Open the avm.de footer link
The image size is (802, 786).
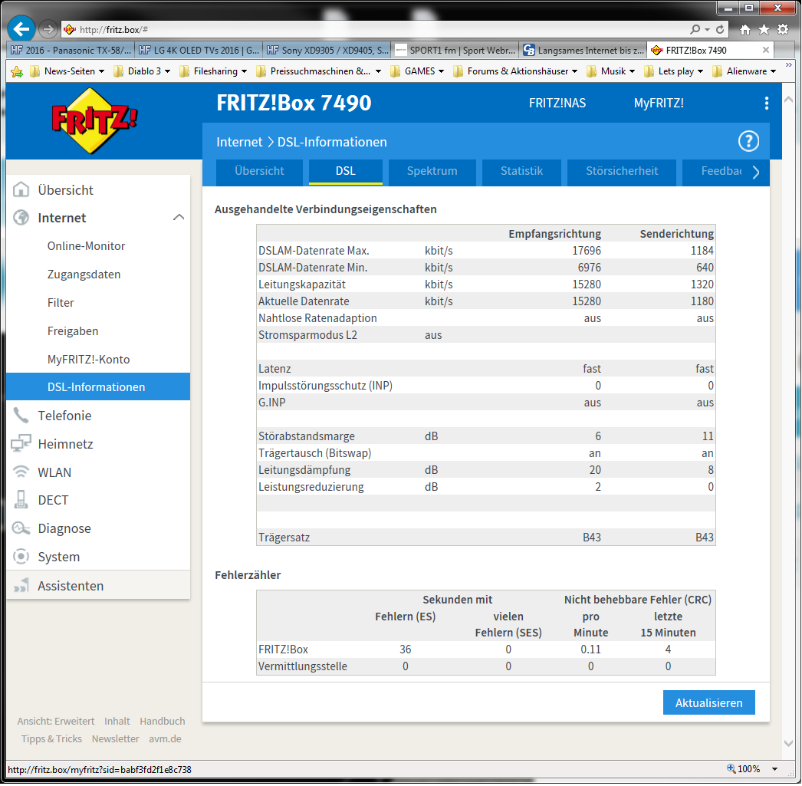[x=165, y=739]
